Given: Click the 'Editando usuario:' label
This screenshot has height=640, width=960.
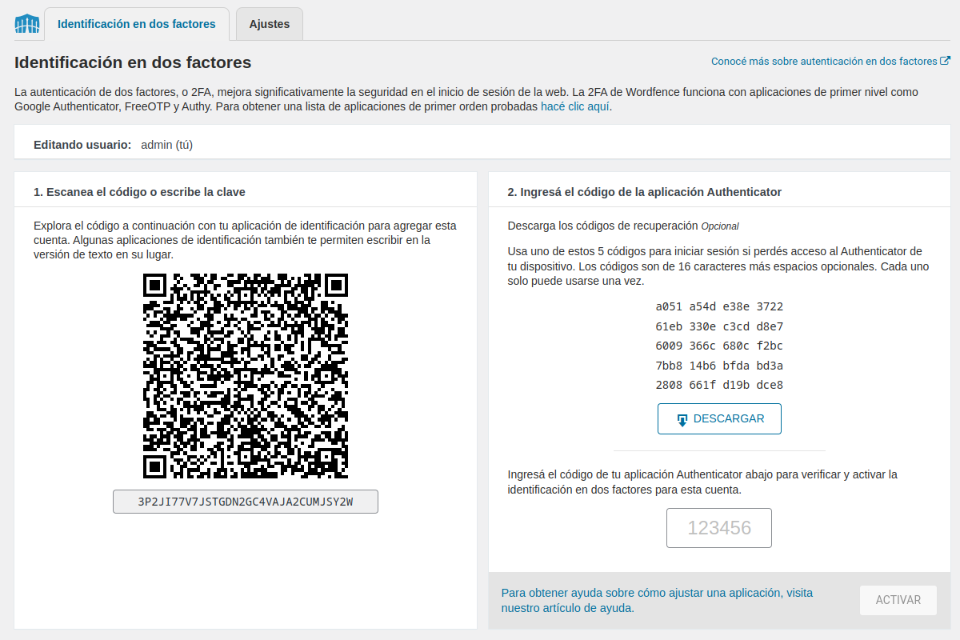Looking at the screenshot, I should click(82, 145).
